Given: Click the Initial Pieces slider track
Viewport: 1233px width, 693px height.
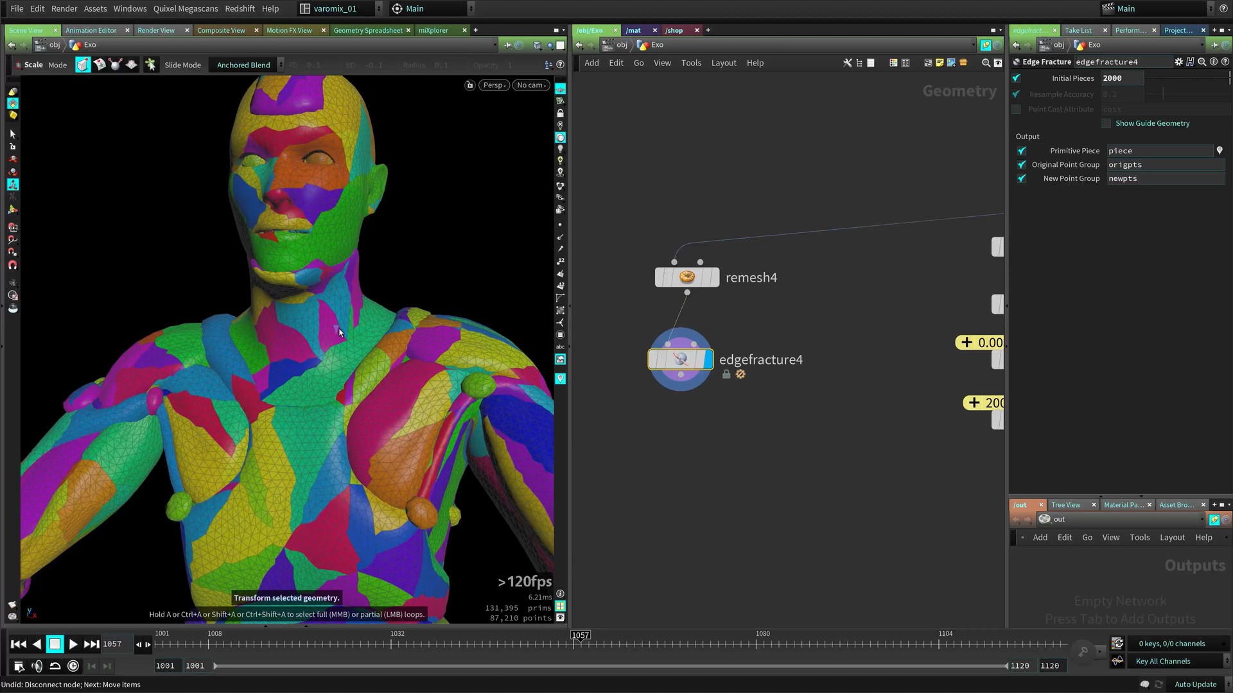Looking at the screenshot, I should click(x=1187, y=78).
